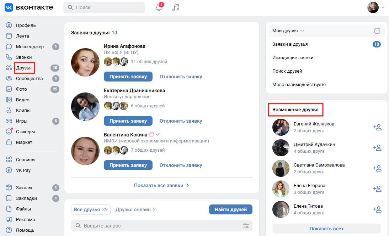Switch to the Все друзья tab
This screenshot has height=236, width=389.
click(91, 209)
